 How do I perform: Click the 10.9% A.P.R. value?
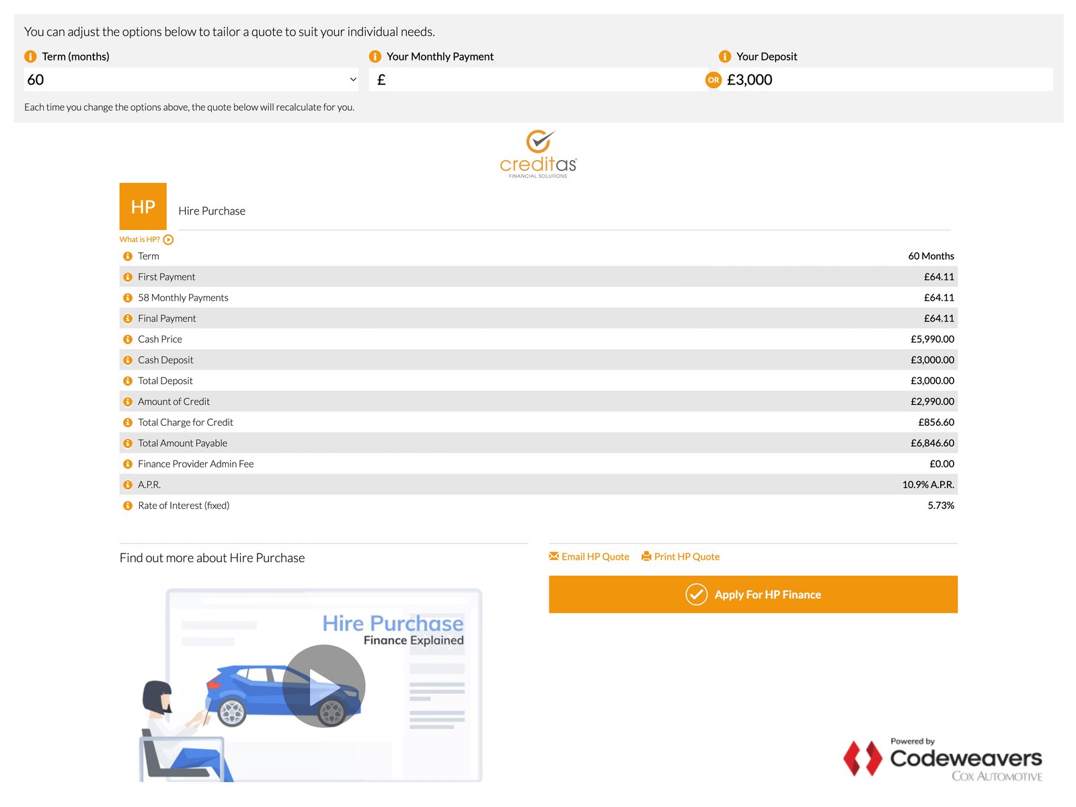pyautogui.click(x=928, y=485)
